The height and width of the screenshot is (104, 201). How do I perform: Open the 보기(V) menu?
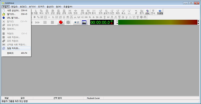pos(32,7)
